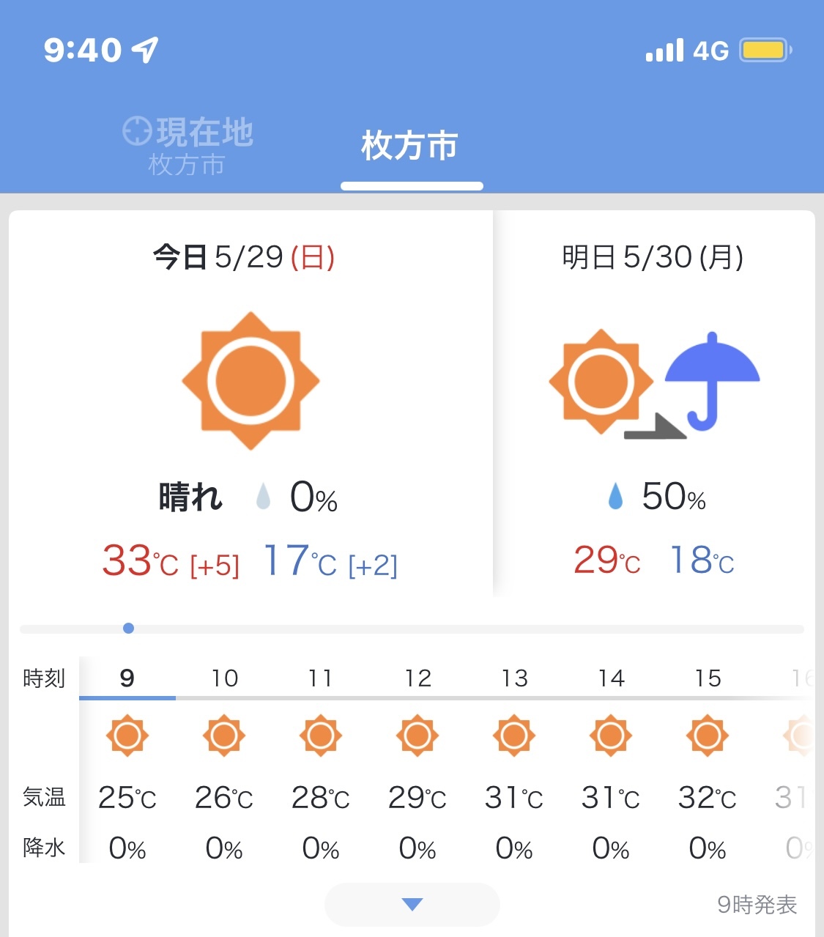Select the 13 o'clock hour column

pos(514,678)
